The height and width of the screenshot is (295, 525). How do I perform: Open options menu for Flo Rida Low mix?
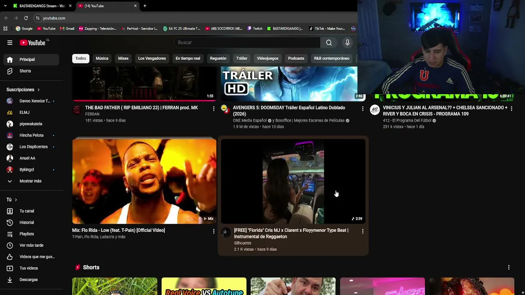214,231
